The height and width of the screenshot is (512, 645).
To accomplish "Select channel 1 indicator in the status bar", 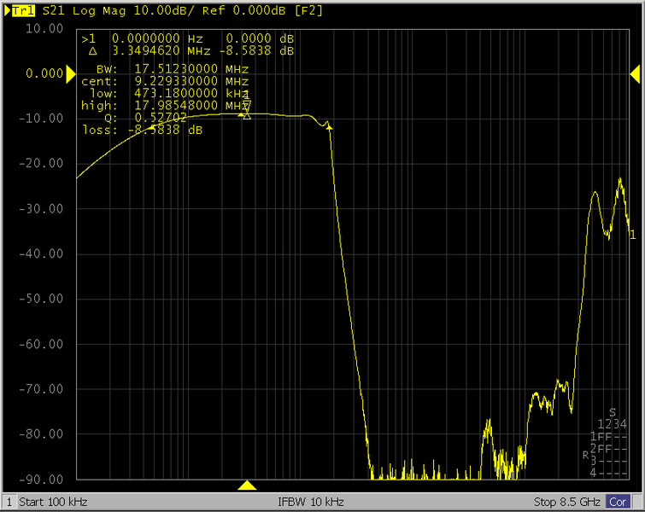I will tap(9, 502).
